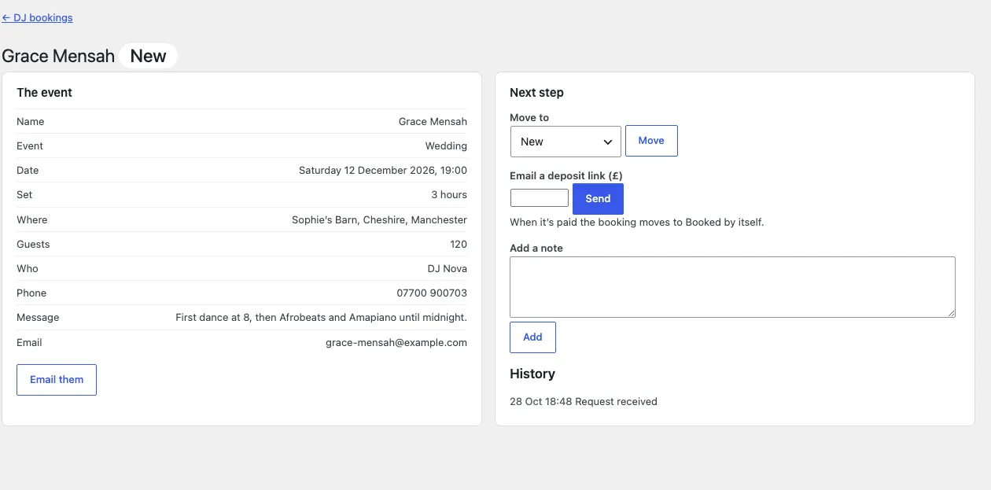Click the 'New' status badge in heading
This screenshot has height=490, width=991.
pos(149,56)
